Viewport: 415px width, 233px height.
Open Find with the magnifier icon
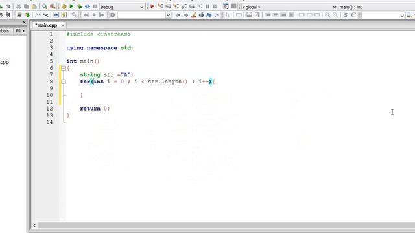click(x=45, y=6)
